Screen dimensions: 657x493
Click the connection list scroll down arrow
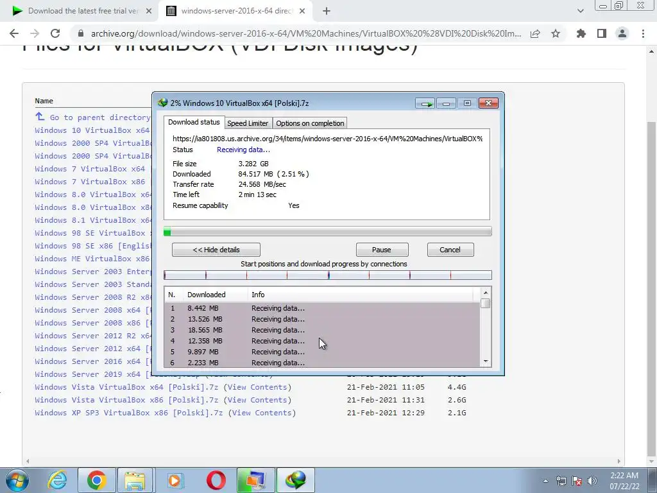point(486,361)
